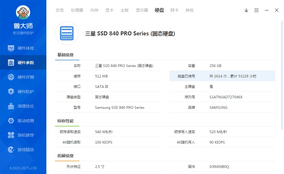Screen dimensions: 284x174
Task: Click the 名称 value 三星 SSD 840 PRO Series
Action: [124, 66]
